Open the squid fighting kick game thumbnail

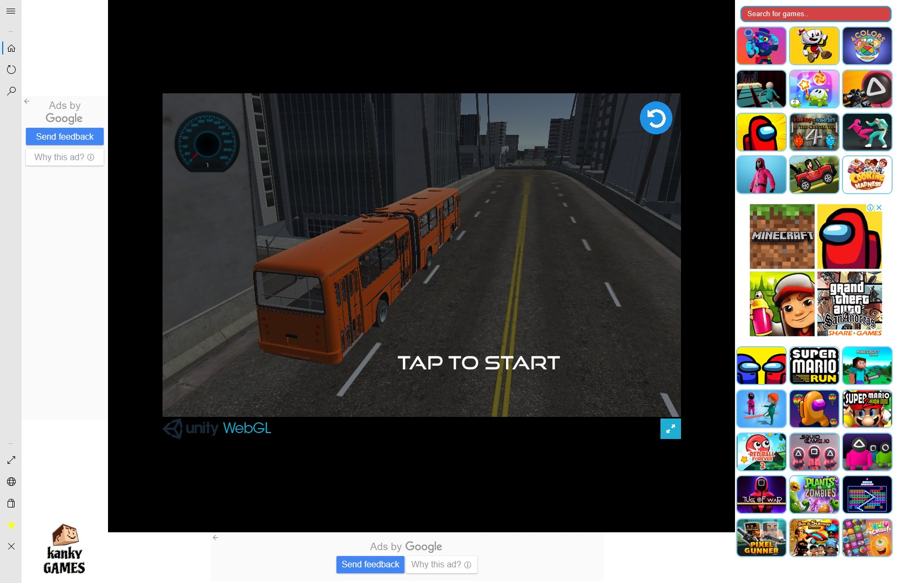click(x=867, y=132)
